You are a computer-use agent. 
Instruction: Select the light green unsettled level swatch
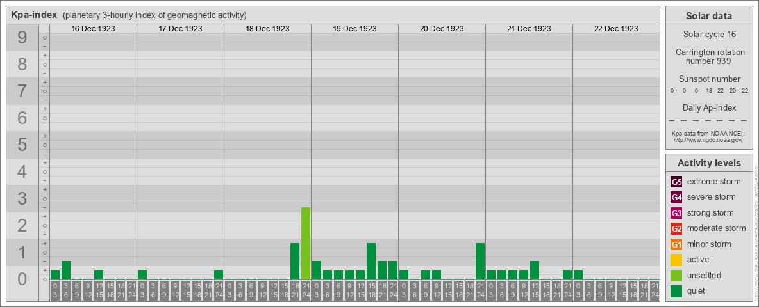click(676, 275)
